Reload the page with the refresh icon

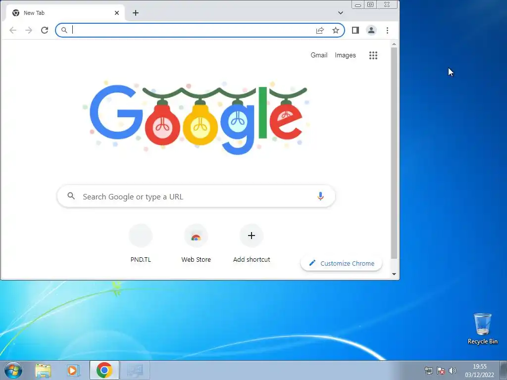pyautogui.click(x=45, y=30)
